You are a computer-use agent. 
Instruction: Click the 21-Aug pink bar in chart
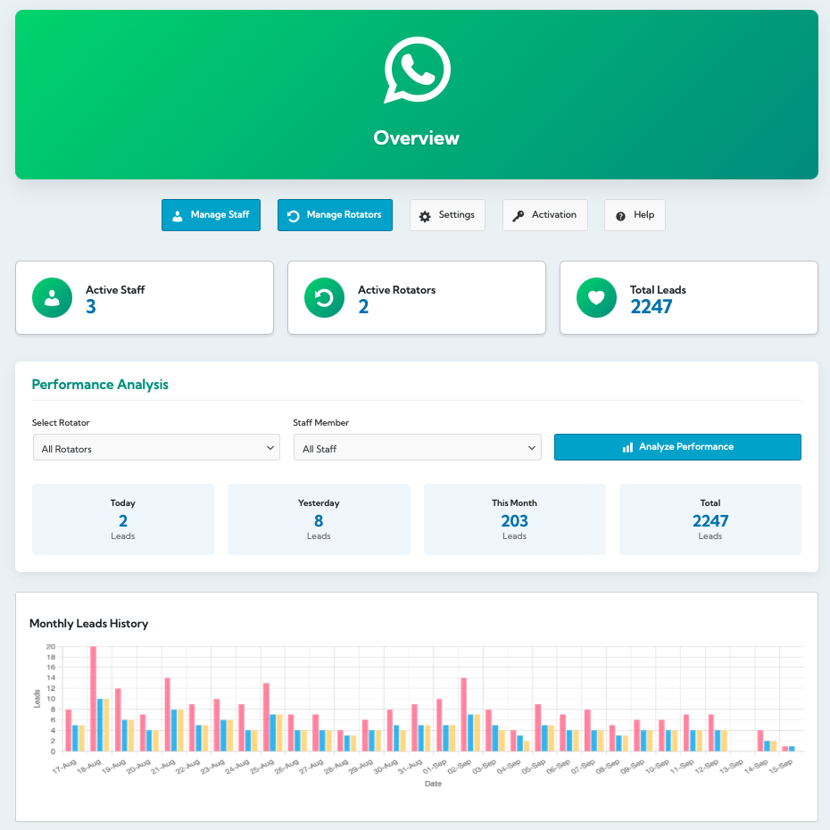[167, 715]
